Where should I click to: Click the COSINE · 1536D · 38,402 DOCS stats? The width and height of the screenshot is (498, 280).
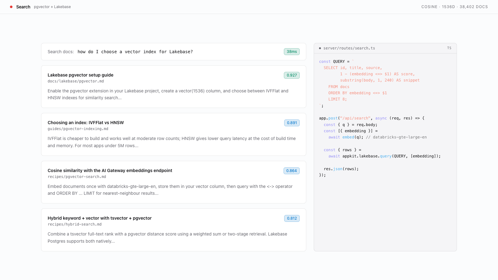[455, 7]
